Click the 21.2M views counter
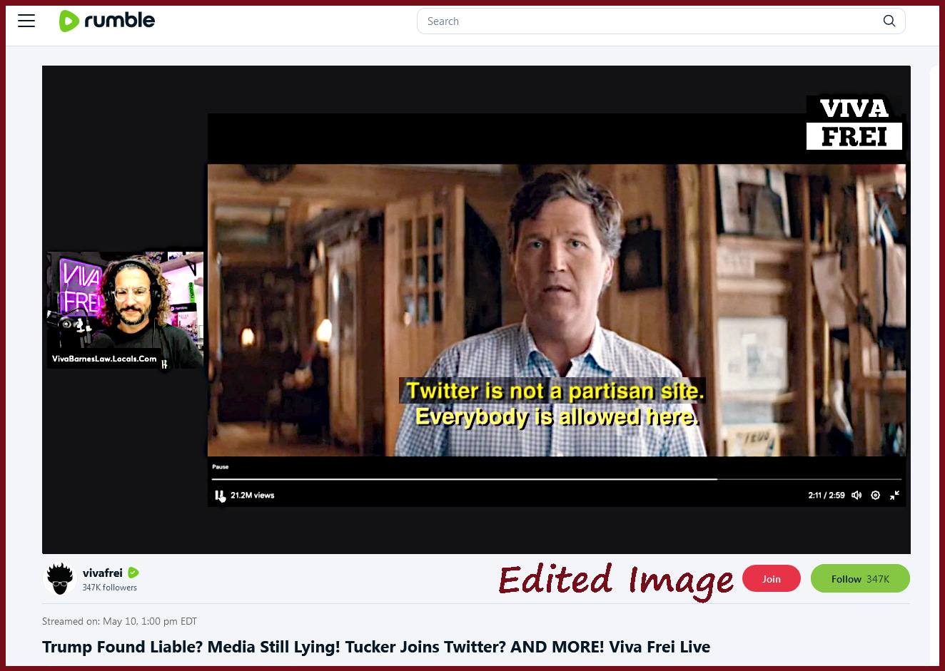The width and height of the screenshot is (945, 671). [252, 495]
